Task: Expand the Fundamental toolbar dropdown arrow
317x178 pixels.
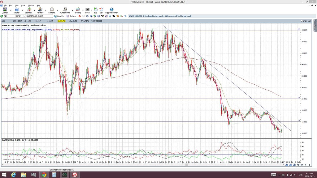Action: [72, 10]
